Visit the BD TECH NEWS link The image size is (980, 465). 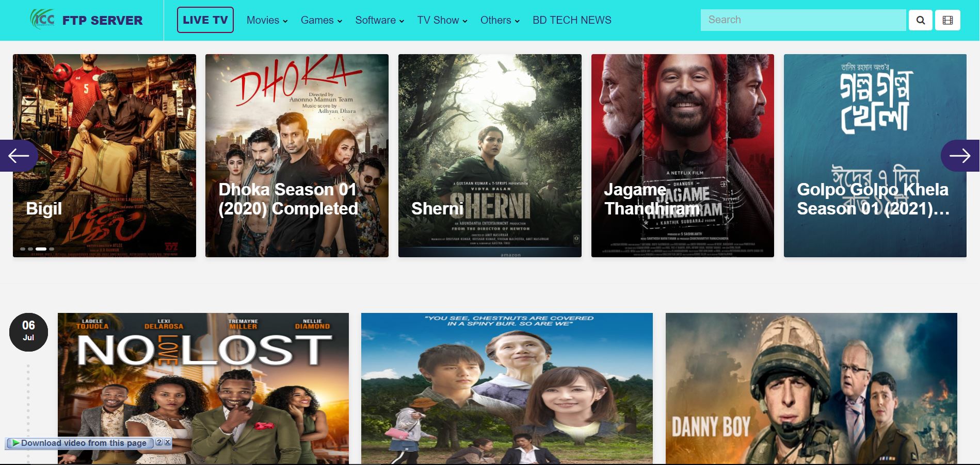coord(572,20)
